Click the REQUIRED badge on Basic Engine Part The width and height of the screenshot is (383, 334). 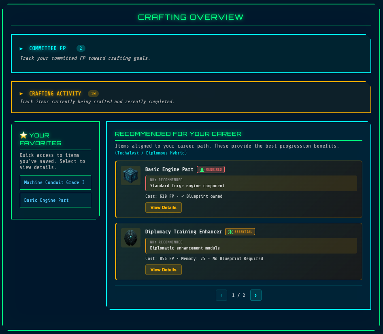tap(211, 169)
